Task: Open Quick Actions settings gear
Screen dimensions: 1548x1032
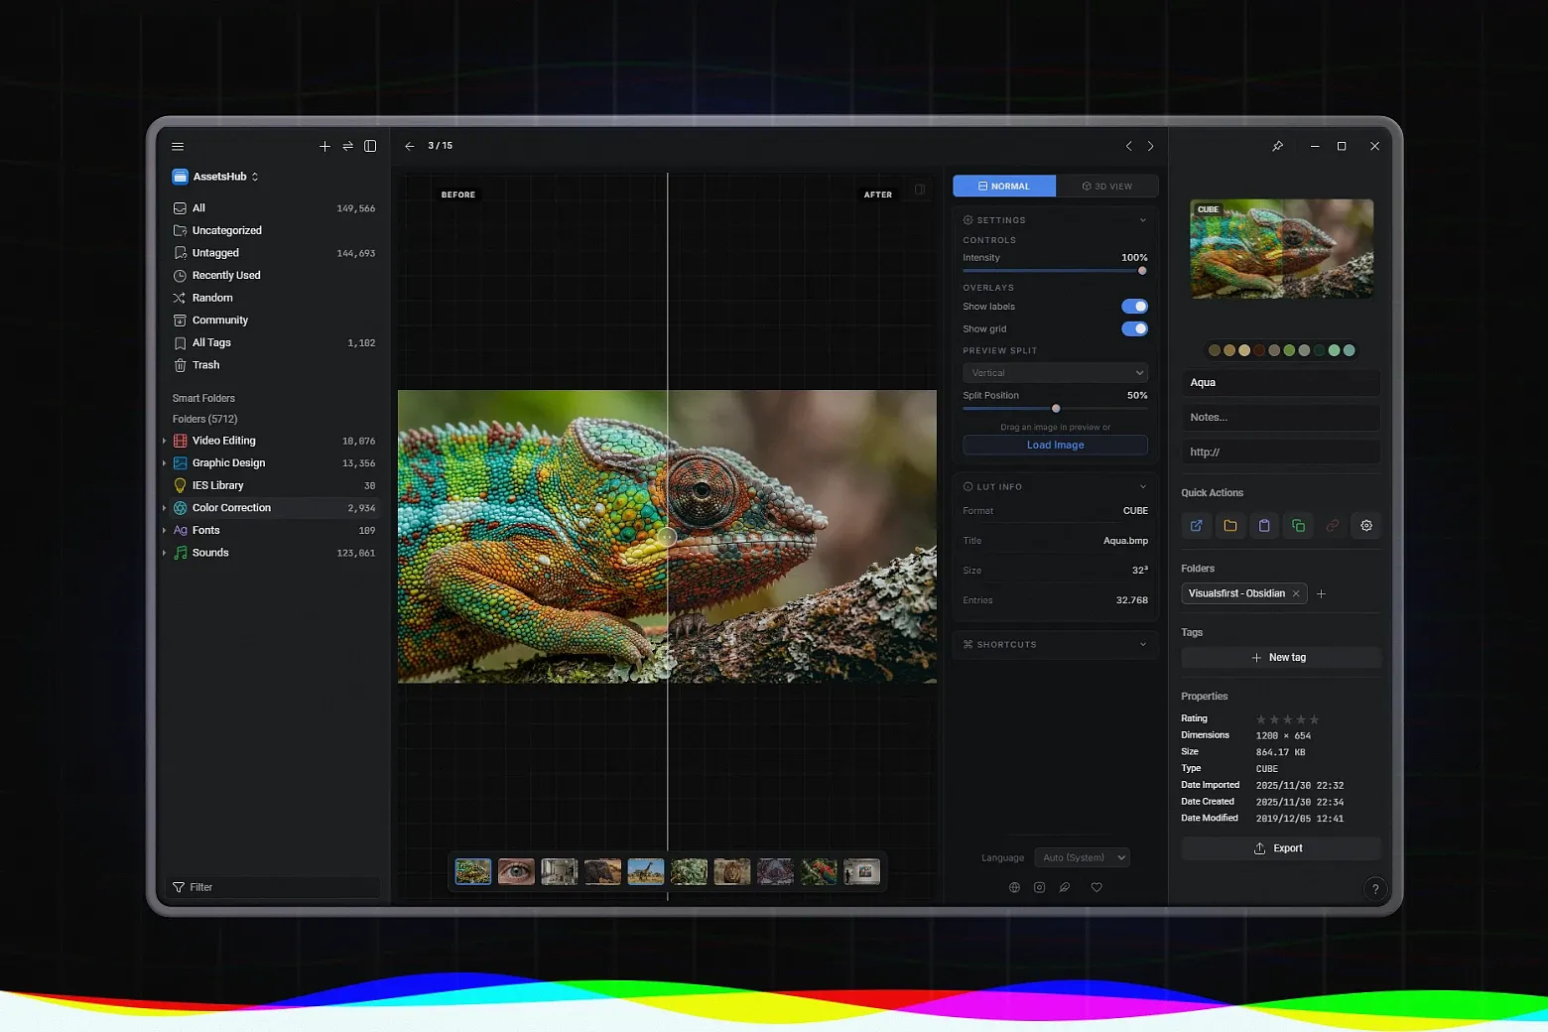Action: [x=1366, y=525]
